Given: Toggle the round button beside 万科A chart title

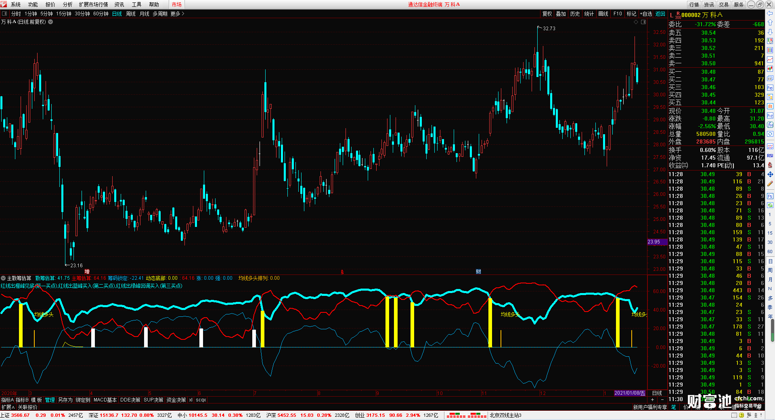Looking at the screenshot, I should [50, 22].
